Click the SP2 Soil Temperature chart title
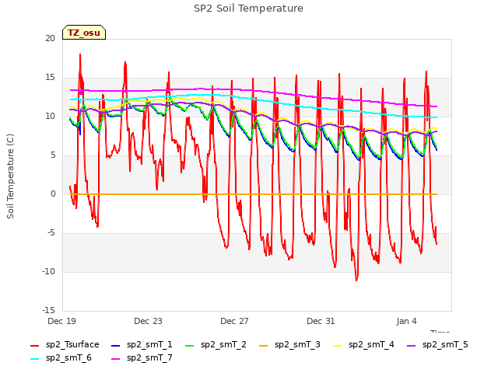 (x=248, y=9)
